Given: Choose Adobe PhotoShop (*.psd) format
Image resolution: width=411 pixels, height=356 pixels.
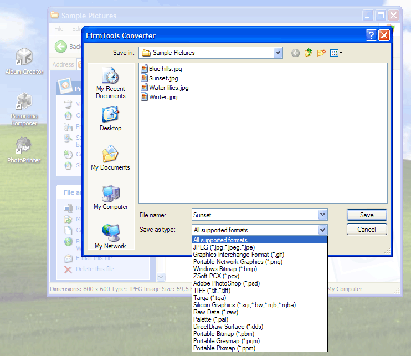Looking at the screenshot, I should pos(260,283).
